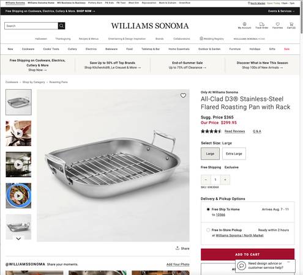Screen dimensions: 303x275
Task: Click the Add to Cart button
Action: [247, 254]
